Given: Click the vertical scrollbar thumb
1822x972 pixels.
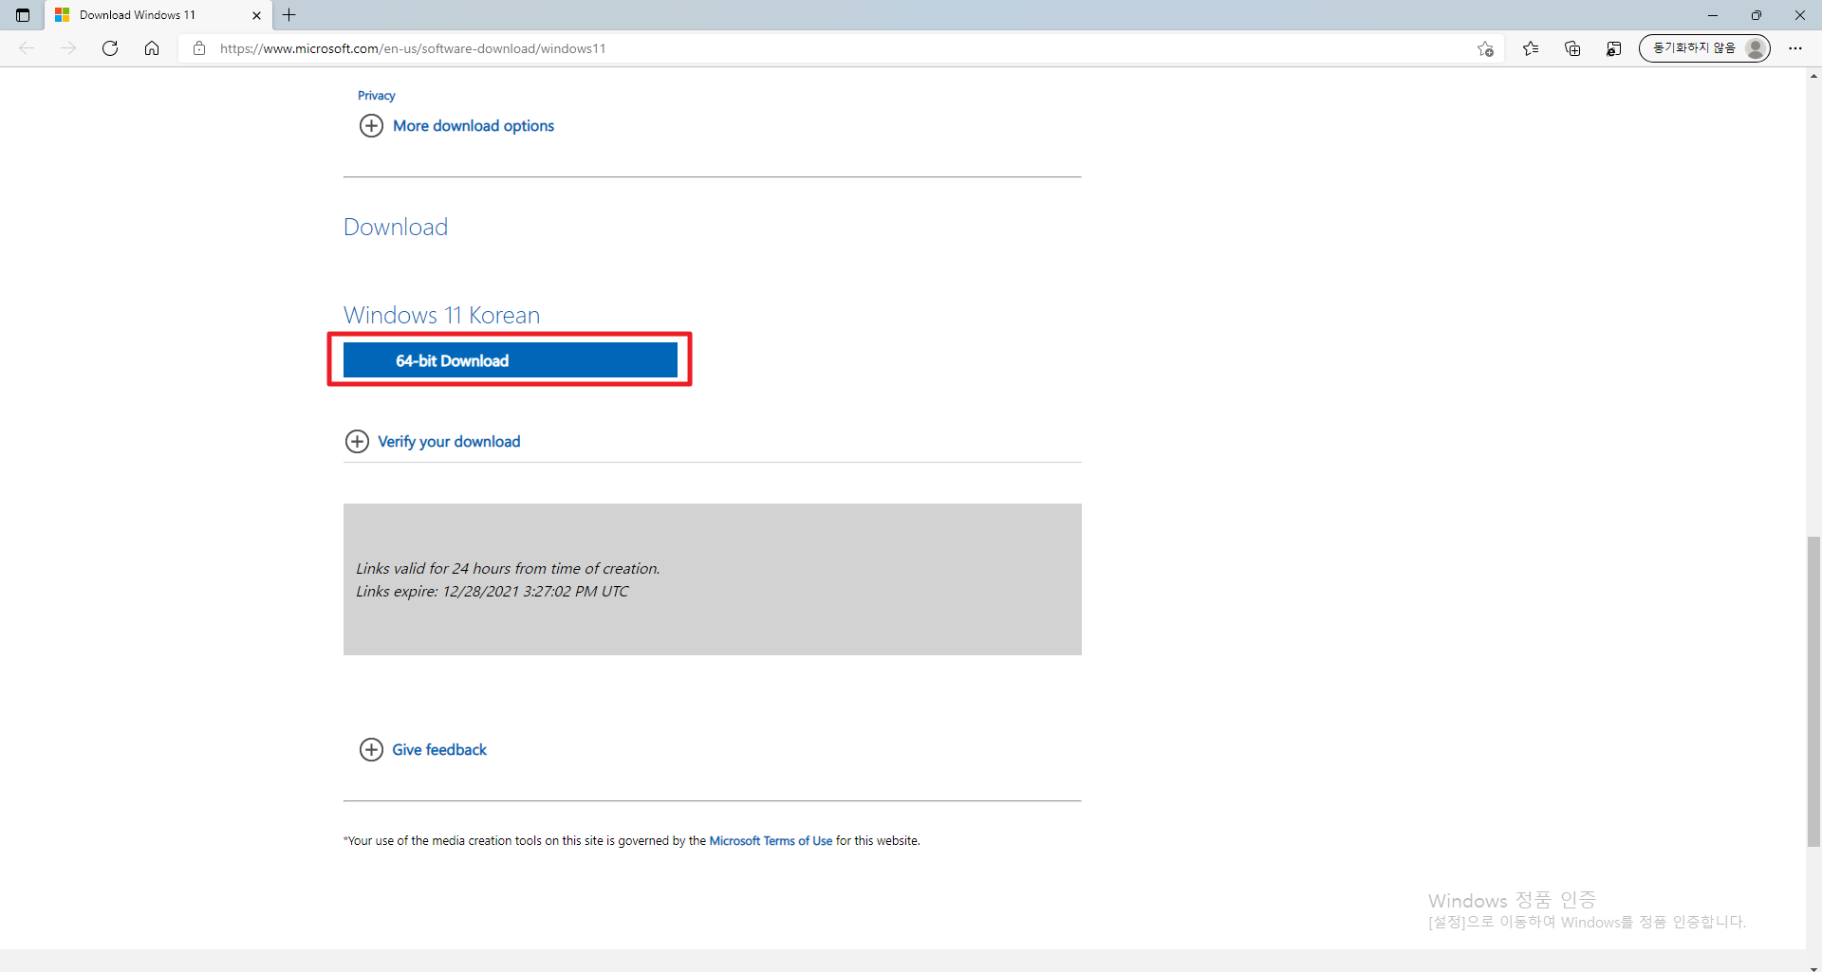Looking at the screenshot, I should point(1813,691).
